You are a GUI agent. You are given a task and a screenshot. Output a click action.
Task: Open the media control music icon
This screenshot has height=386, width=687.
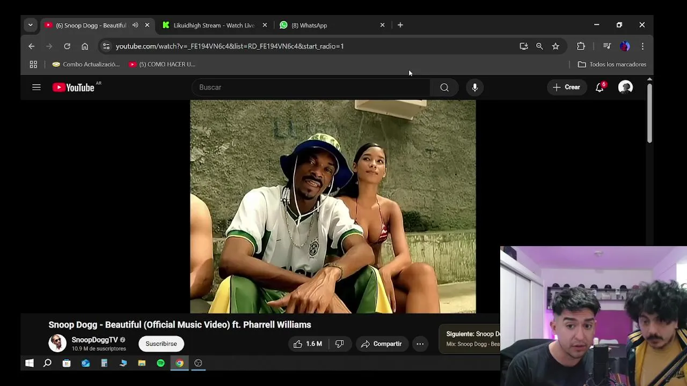607,46
